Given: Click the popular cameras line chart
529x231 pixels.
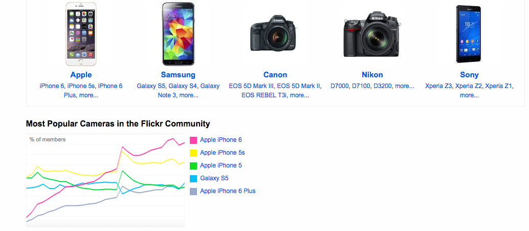Looking at the screenshot, I should (x=105, y=180).
